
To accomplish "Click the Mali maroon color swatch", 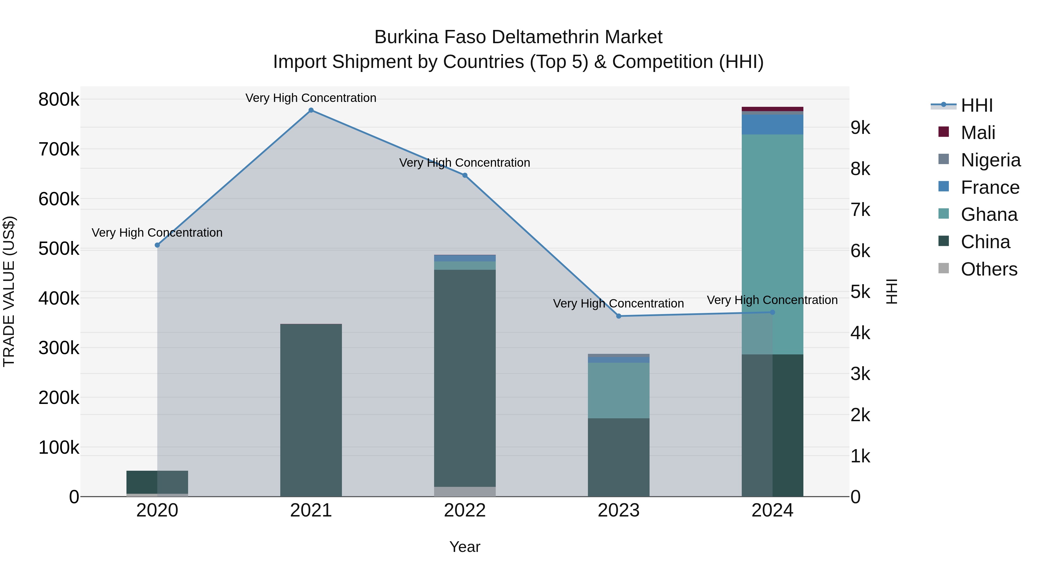I will (944, 132).
